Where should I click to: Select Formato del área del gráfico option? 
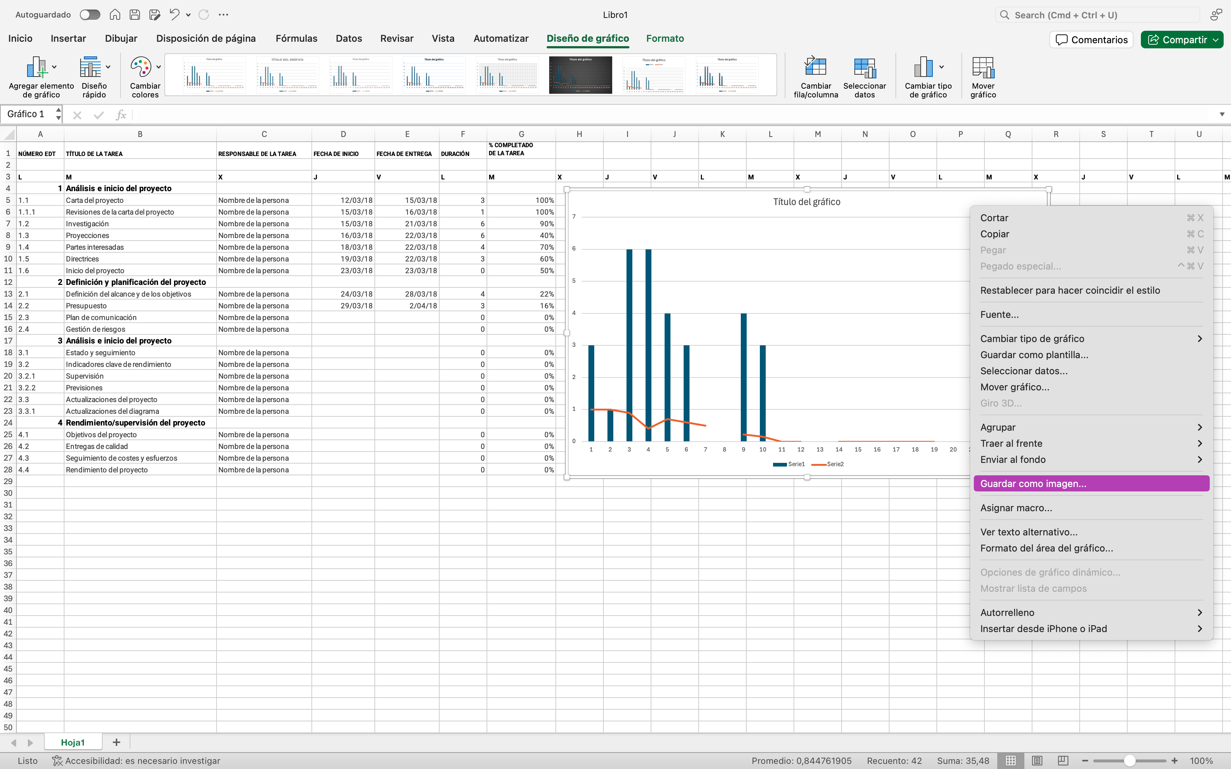click(x=1046, y=548)
